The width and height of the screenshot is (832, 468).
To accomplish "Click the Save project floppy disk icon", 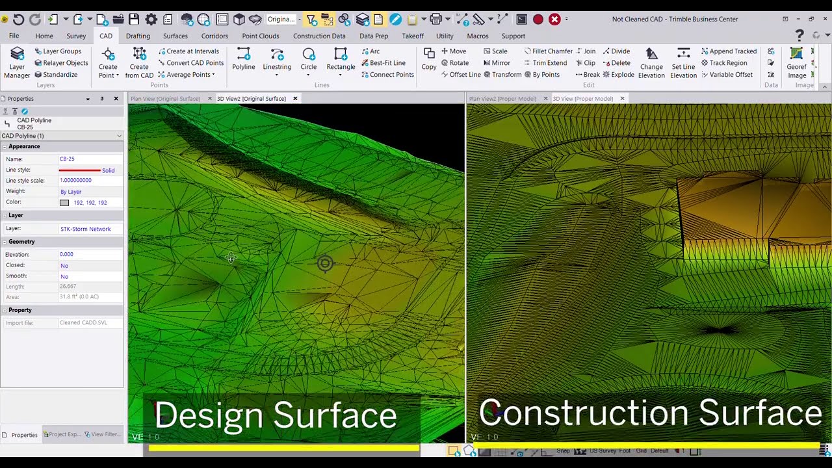I will pos(134,19).
